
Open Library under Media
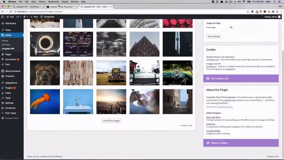[5, 40]
